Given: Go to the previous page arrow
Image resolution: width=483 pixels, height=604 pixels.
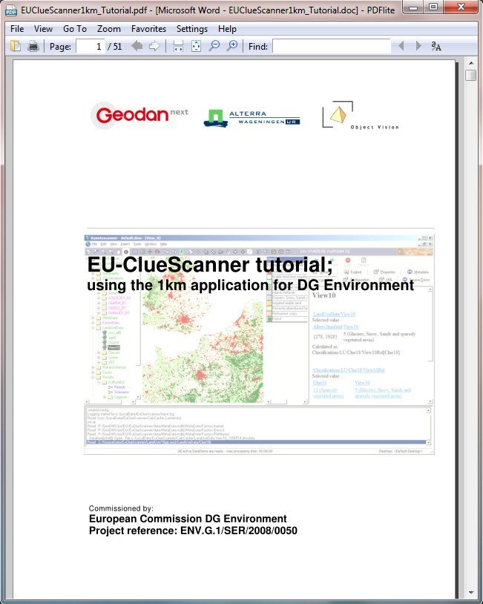Looking at the screenshot, I should 137,46.
